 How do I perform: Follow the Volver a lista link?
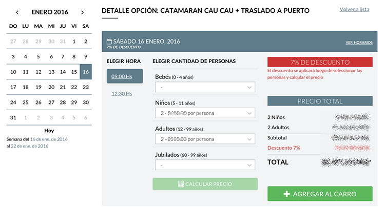[354, 9]
